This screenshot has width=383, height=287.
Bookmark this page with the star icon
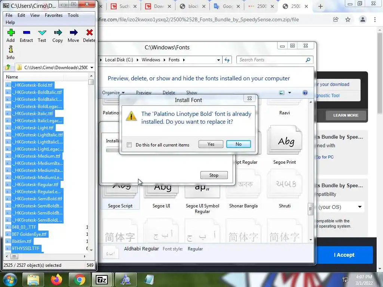[x=348, y=19]
